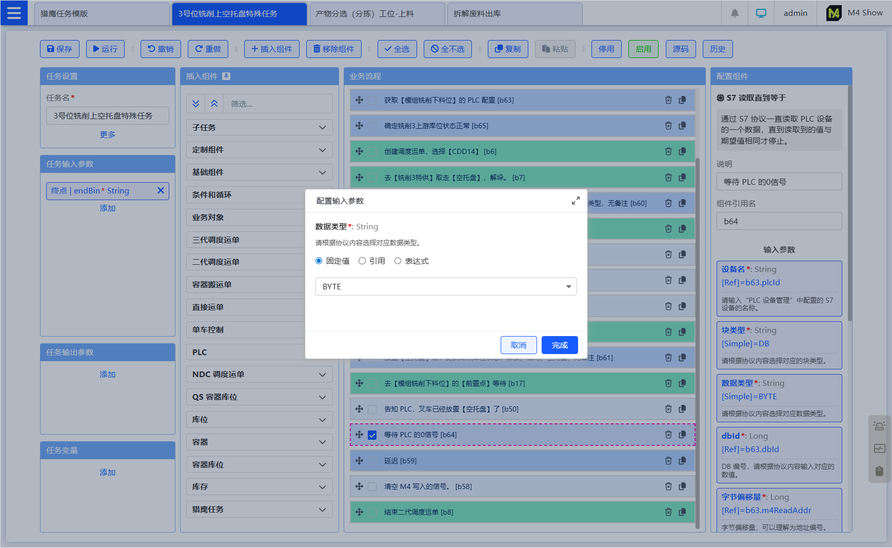Click the monitor display icon in header
The image size is (892, 548).
coord(761,13)
